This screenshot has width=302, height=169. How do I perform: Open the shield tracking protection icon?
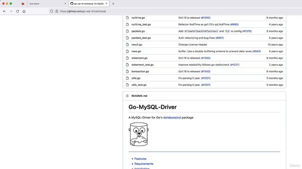point(51,11)
